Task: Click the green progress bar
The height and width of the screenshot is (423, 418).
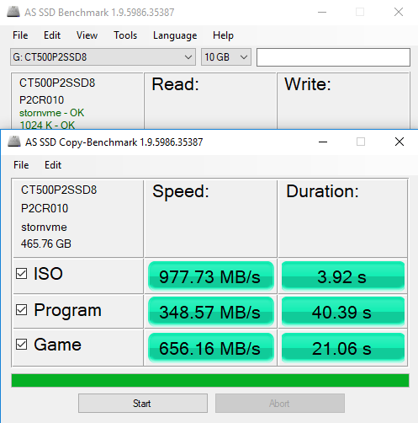Action: [x=210, y=380]
